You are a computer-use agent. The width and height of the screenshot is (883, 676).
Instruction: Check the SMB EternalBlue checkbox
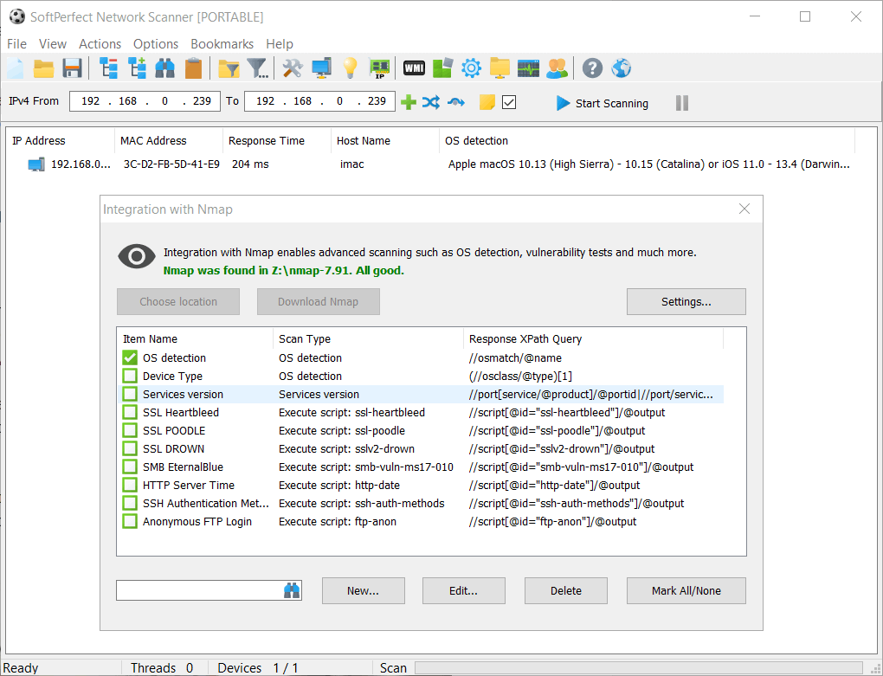130,467
